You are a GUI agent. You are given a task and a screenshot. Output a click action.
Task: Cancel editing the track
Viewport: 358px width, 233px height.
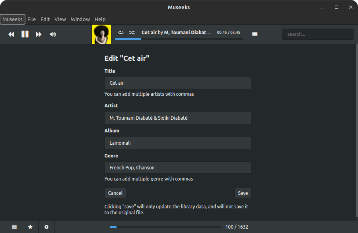tap(115, 193)
